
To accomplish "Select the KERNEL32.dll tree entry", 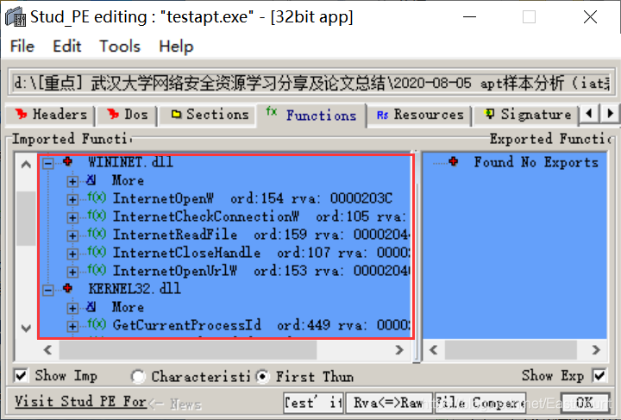I will click(135, 289).
